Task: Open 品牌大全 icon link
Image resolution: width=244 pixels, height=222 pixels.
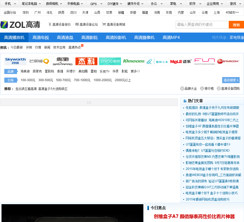Action: [x=189, y=88]
